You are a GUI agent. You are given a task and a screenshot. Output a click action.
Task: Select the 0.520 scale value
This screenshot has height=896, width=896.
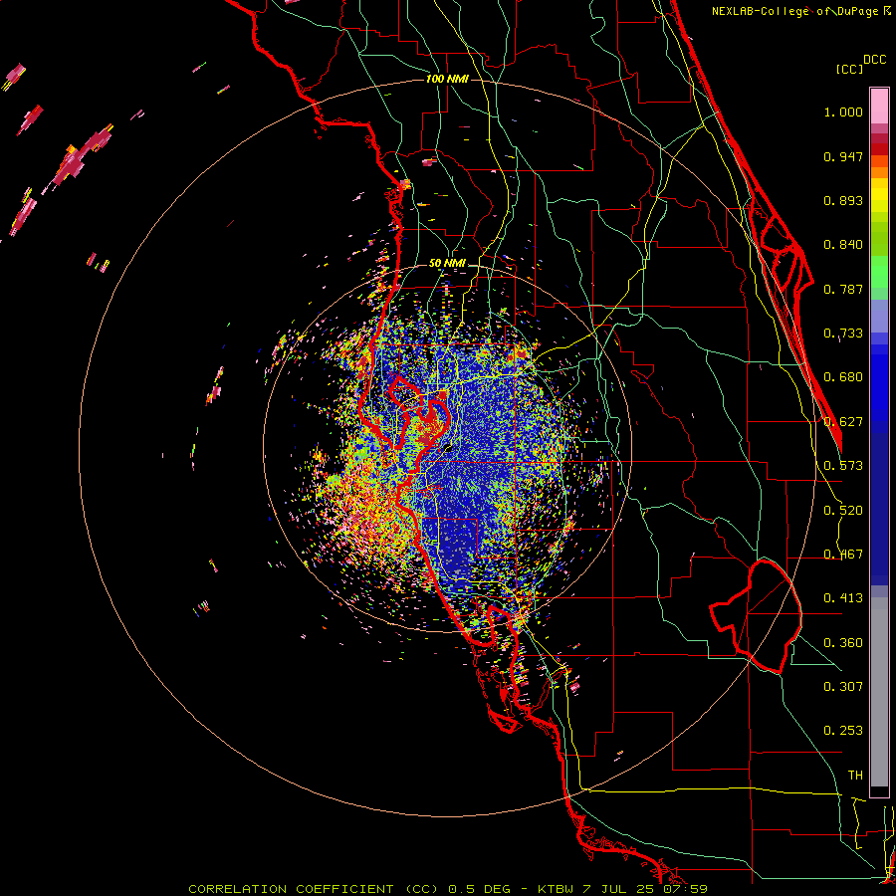(x=843, y=511)
